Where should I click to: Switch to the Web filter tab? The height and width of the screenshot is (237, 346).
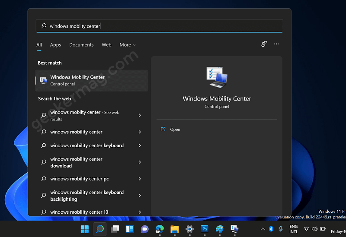pos(106,45)
